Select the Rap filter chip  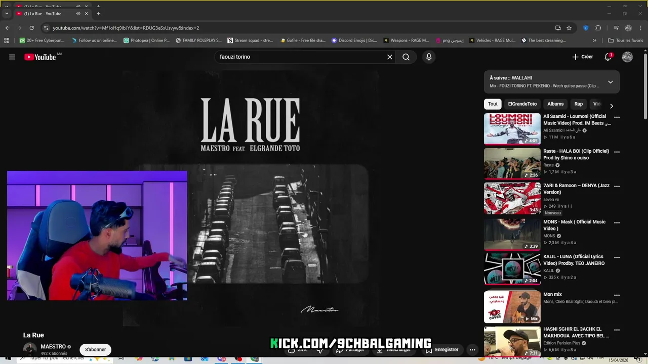tap(579, 104)
